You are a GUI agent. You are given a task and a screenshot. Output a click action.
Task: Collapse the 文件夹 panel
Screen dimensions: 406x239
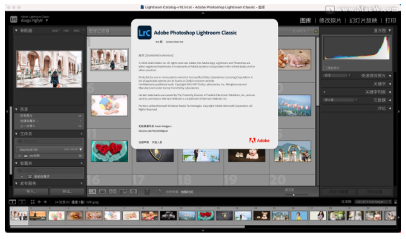pos(16,134)
